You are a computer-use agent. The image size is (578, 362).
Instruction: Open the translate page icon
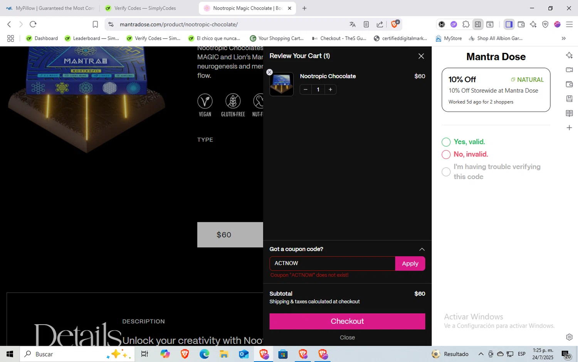[x=353, y=24]
